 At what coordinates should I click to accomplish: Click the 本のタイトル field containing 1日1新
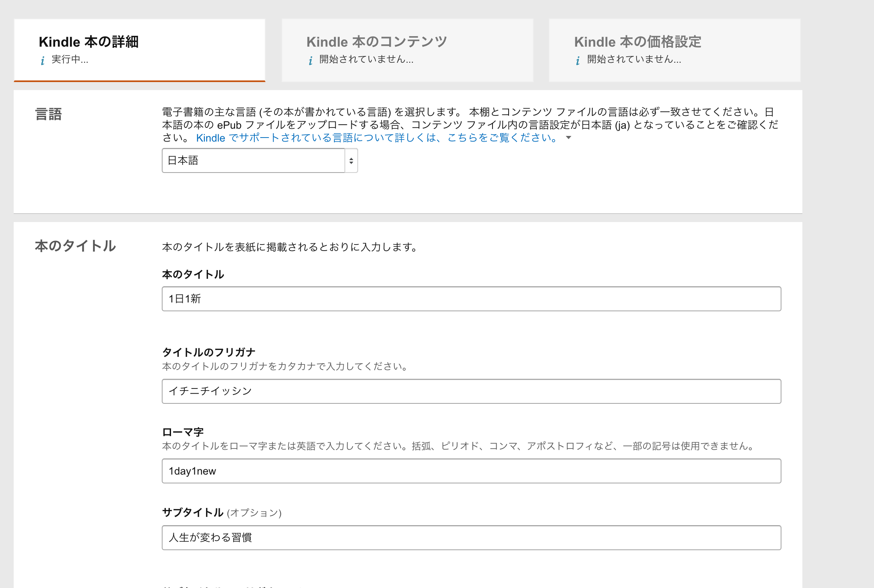click(x=471, y=299)
